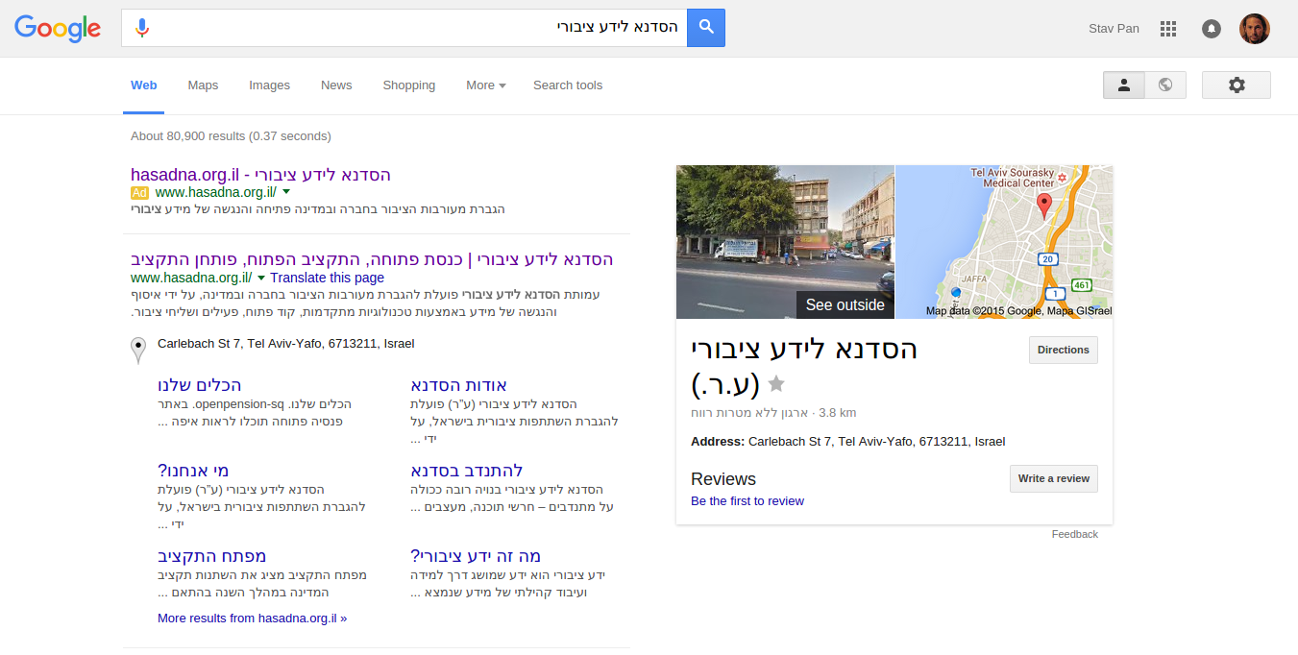The image size is (1298, 655).
Task: Open the Search tools options
Action: pyautogui.click(x=567, y=85)
